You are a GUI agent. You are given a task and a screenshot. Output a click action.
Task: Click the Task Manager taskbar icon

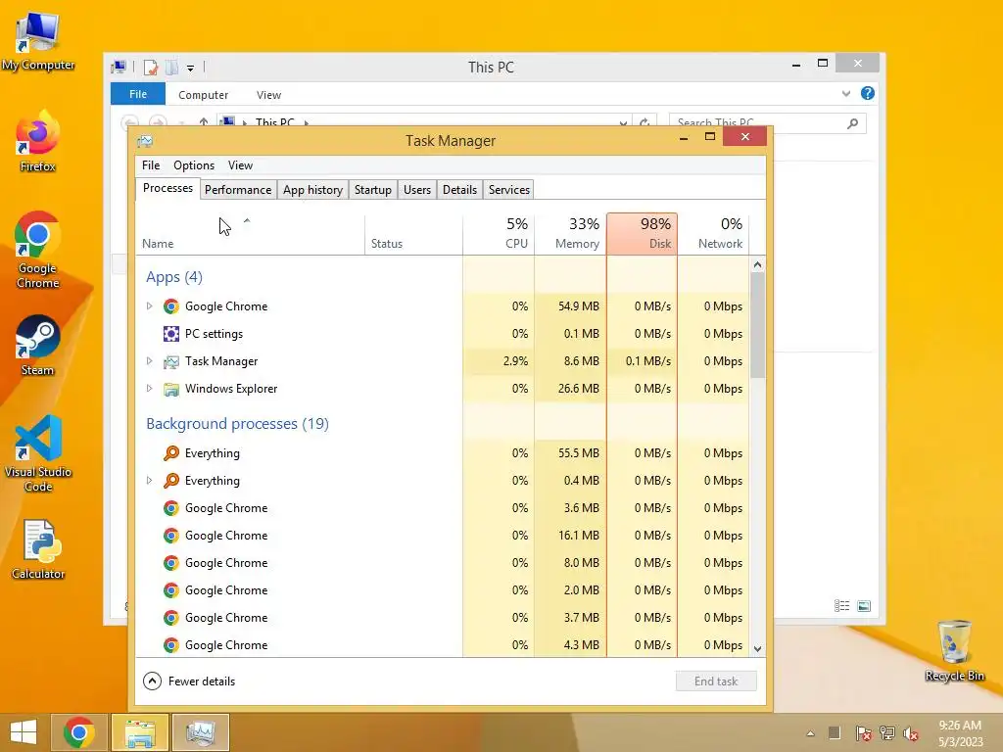point(201,732)
